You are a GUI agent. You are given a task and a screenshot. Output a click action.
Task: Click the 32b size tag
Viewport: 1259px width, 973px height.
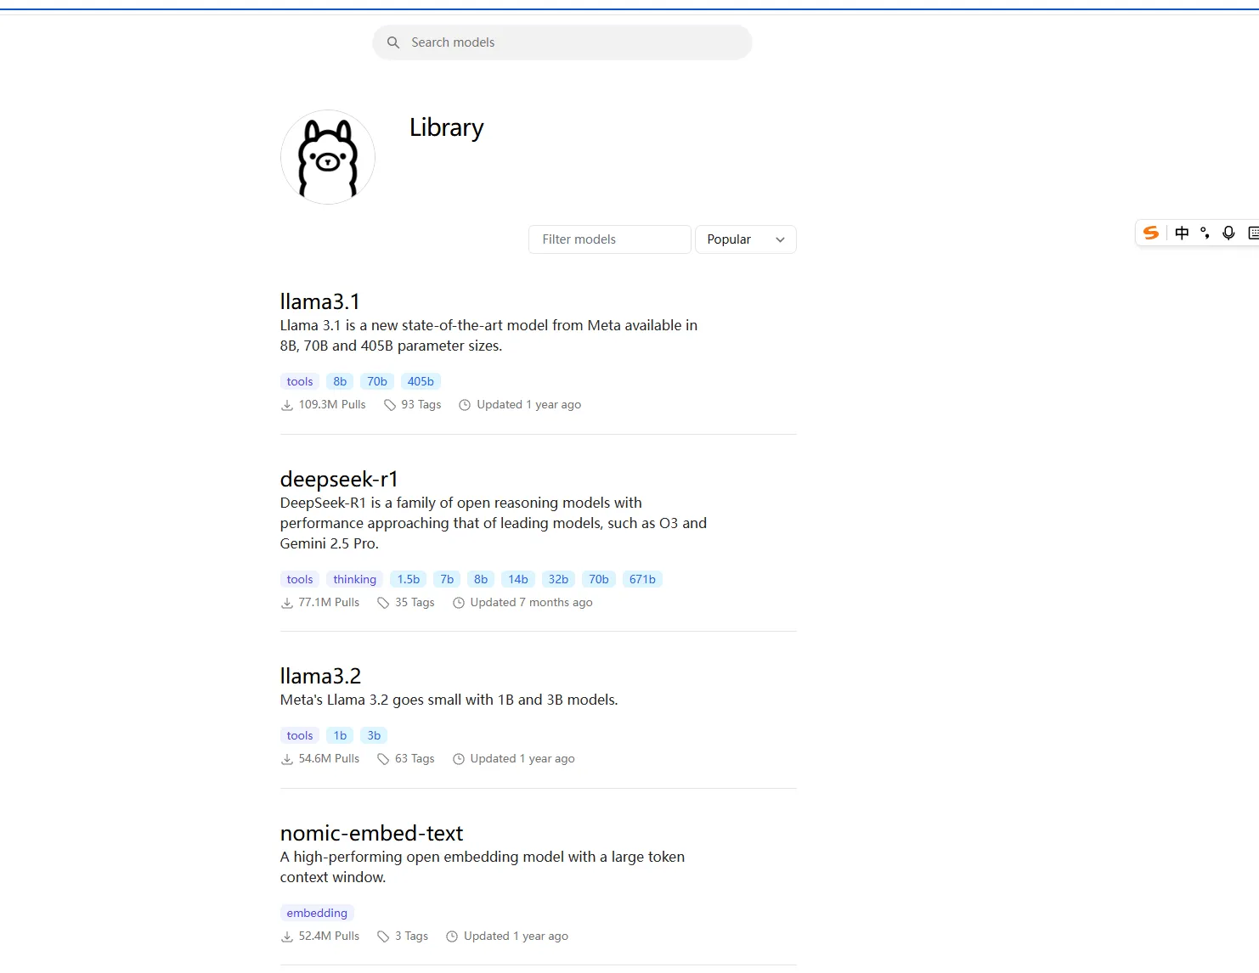pyautogui.click(x=558, y=579)
